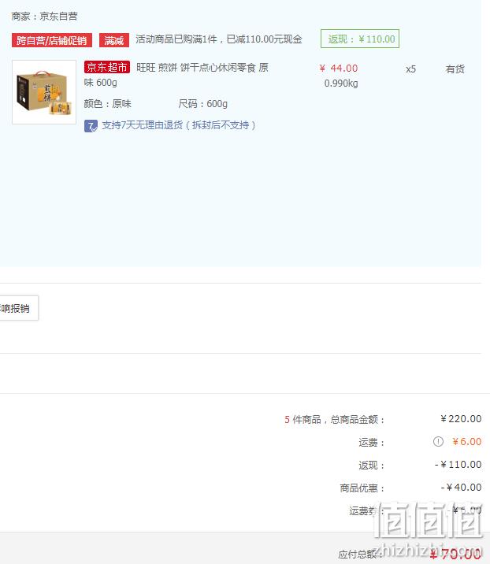Click the 满减 discount tag

(x=114, y=40)
